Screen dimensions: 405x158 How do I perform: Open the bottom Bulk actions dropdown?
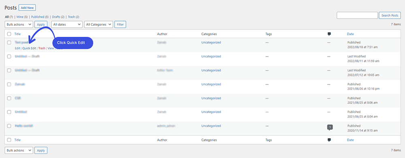point(19,150)
